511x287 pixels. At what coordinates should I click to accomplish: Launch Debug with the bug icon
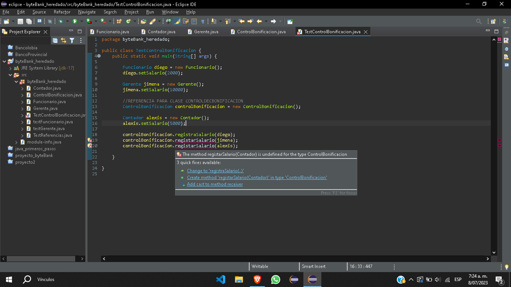(x=61, y=21)
